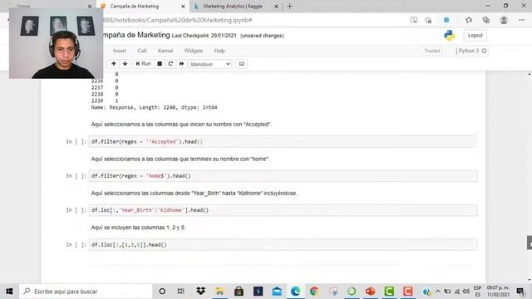Close the Marketing Analytics Kaggle tab
532x299 pixels.
point(276,6)
